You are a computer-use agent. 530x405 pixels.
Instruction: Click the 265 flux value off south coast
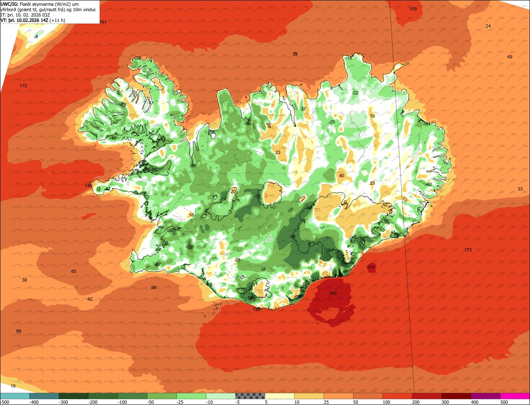[333, 293]
